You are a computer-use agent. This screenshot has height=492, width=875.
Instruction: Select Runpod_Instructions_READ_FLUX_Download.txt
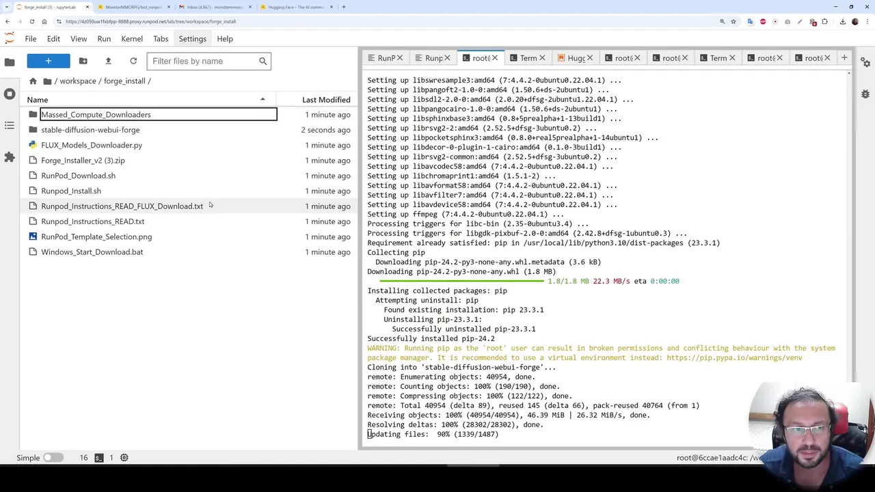tap(189, 206)
